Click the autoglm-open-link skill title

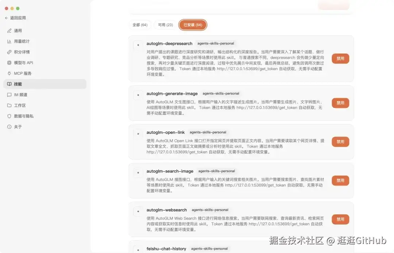166,132
